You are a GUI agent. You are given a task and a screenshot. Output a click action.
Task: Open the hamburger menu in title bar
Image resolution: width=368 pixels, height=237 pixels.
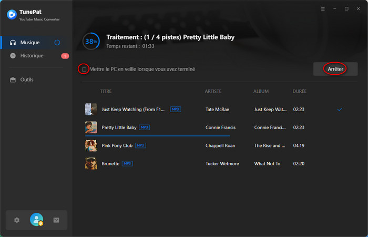pyautogui.click(x=323, y=9)
